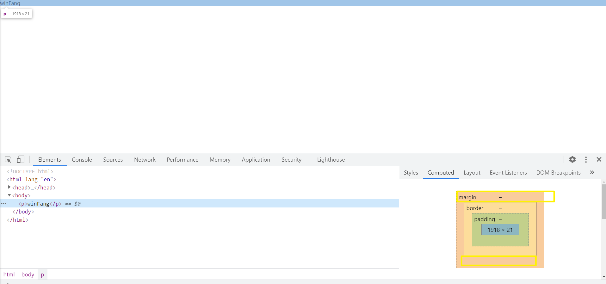The width and height of the screenshot is (606, 284).
Task: Activate the inspect element picker icon
Action: pos(8,160)
